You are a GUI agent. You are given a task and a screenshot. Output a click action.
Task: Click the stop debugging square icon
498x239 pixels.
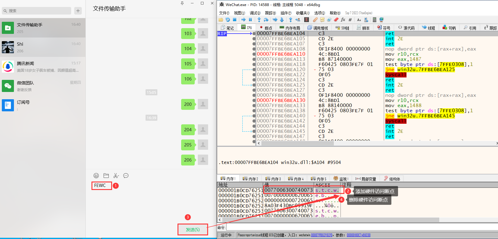click(234, 20)
